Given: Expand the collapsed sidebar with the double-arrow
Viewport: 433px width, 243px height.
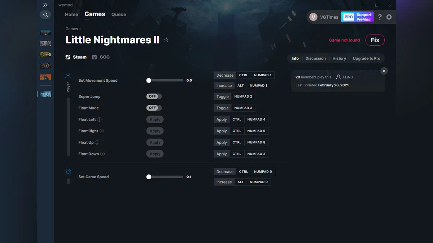Looking at the screenshot, I should (45, 5).
